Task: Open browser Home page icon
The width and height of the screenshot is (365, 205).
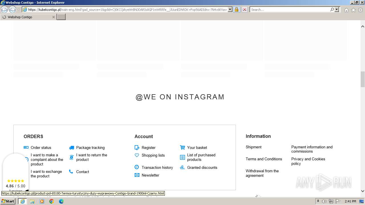Action: click(x=346, y=10)
